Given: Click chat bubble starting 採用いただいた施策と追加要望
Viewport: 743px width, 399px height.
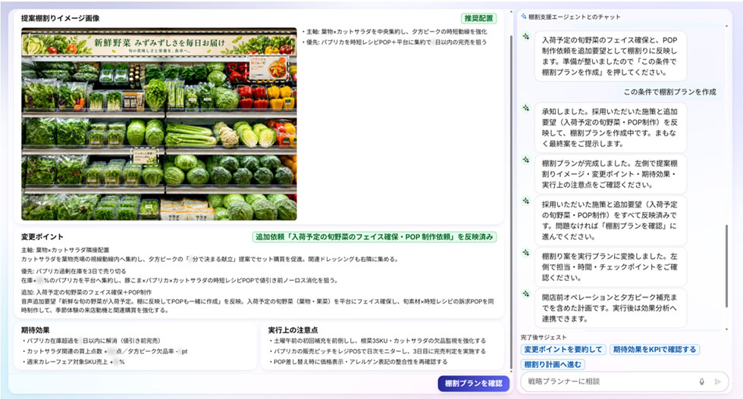Looking at the screenshot, I should [x=610, y=220].
